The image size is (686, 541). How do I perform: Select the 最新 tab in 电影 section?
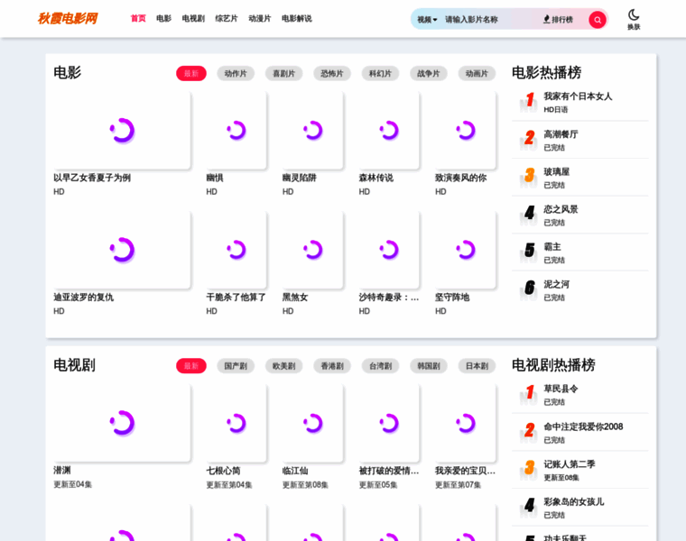pos(191,73)
